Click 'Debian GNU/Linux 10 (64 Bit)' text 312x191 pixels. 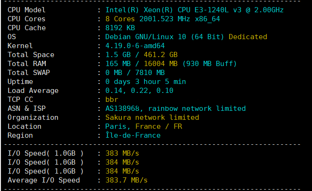(x=165, y=37)
